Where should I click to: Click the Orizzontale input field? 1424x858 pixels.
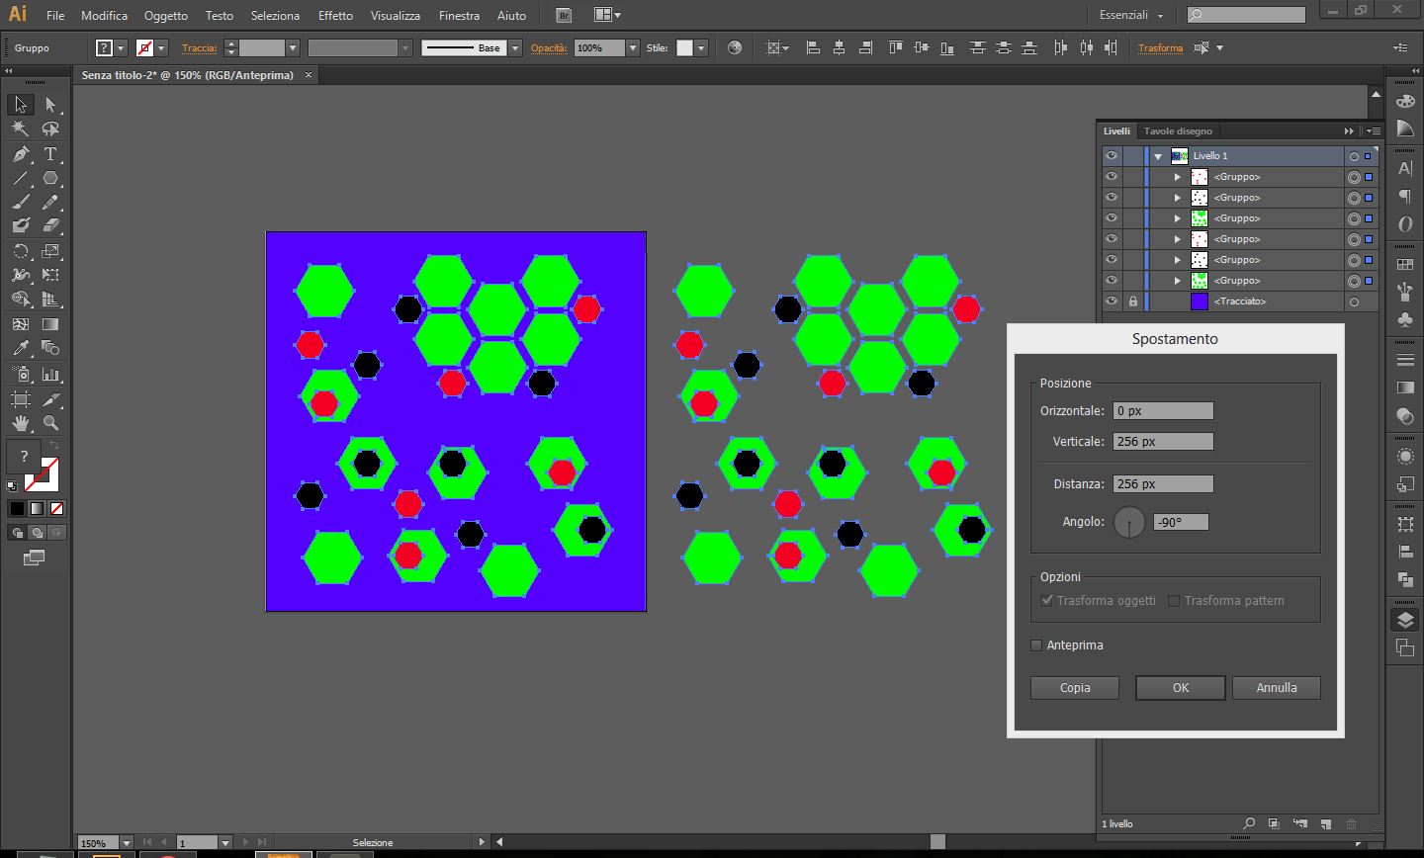(1163, 411)
